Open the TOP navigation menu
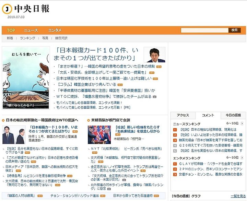The width and height of the screenshot is (247, 201). coord(11,30)
